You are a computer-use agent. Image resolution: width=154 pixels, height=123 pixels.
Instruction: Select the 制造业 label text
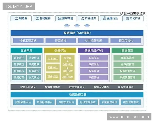click(23, 18)
